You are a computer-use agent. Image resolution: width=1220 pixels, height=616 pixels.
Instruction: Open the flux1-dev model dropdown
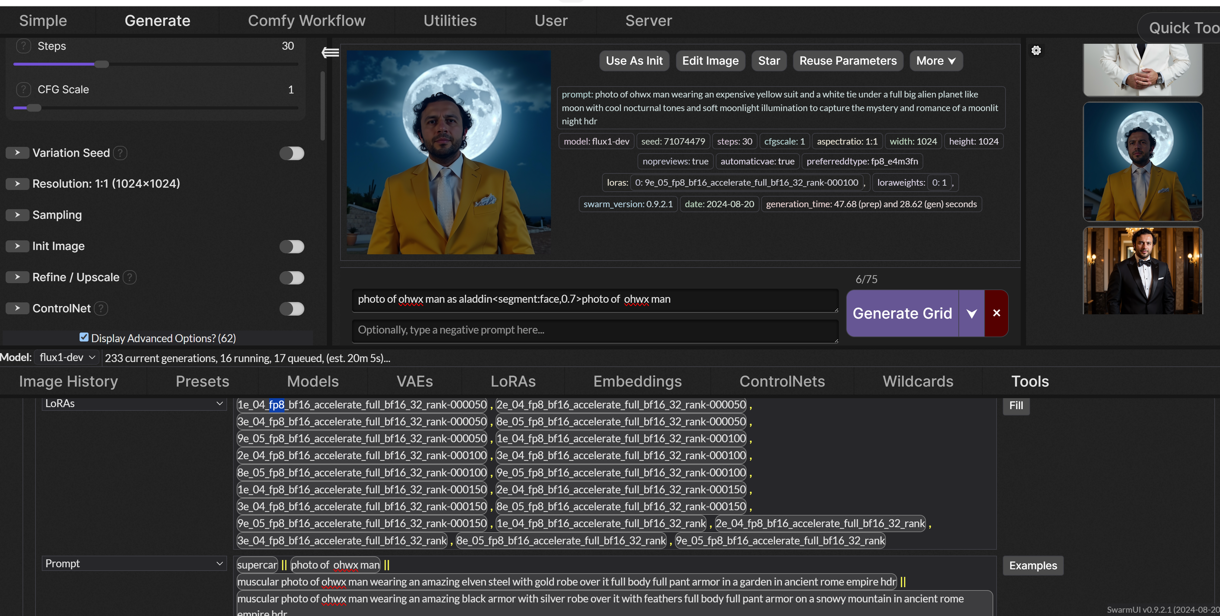tap(67, 357)
